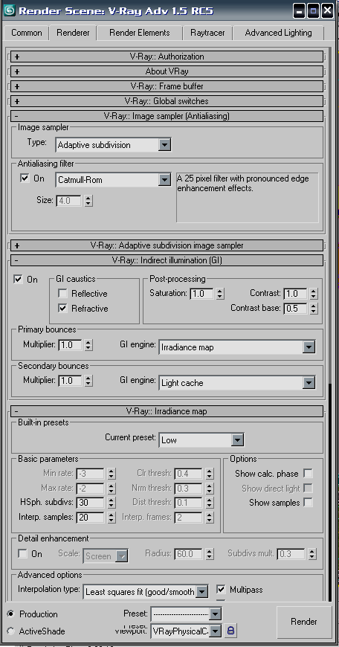This screenshot has width=339, height=647.
Task: Expand the Adaptive subdivision image sampler rollout
Action: click(167, 245)
